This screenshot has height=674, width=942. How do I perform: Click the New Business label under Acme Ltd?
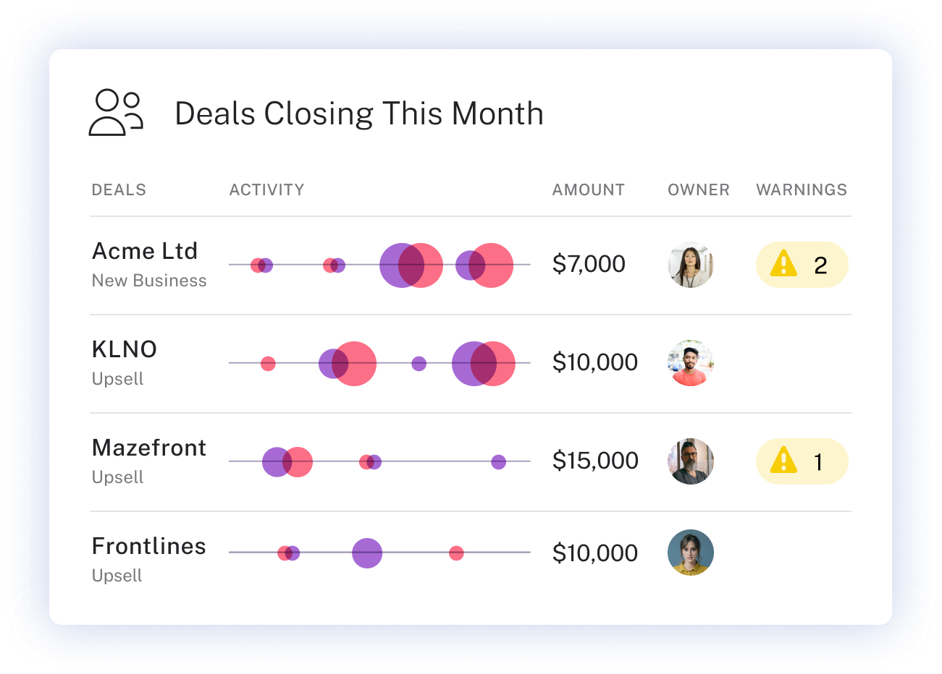[149, 281]
